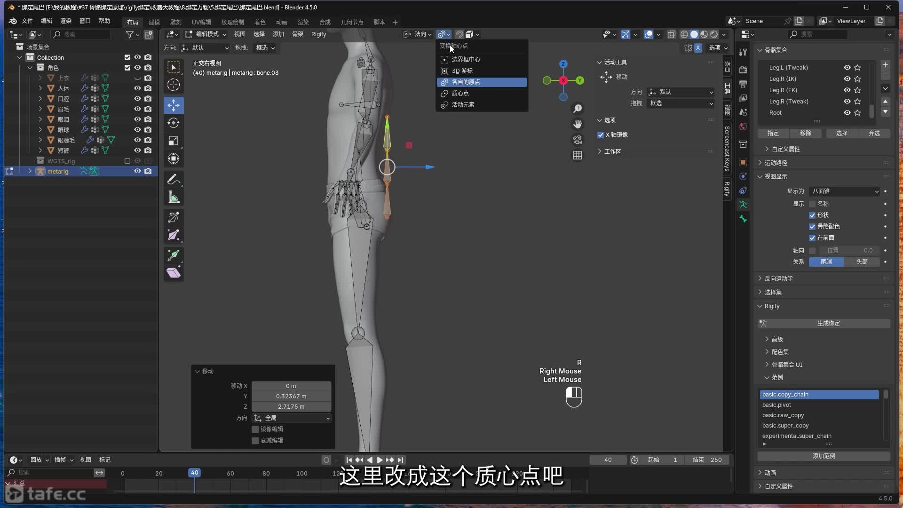
Task: Click 生成绑定 button
Action: click(824, 324)
